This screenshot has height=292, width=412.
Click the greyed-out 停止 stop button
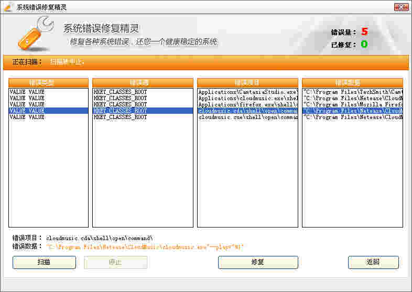[x=115, y=262]
